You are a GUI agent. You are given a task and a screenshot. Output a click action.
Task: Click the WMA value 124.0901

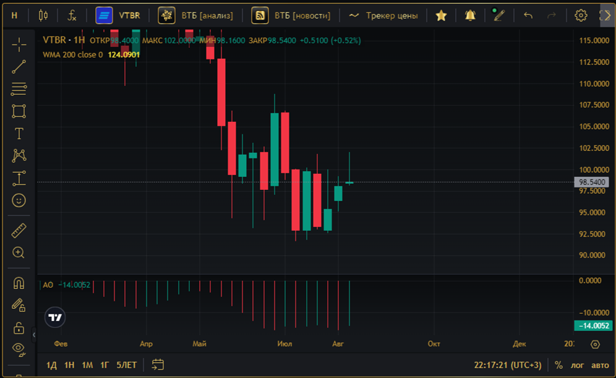pos(124,54)
